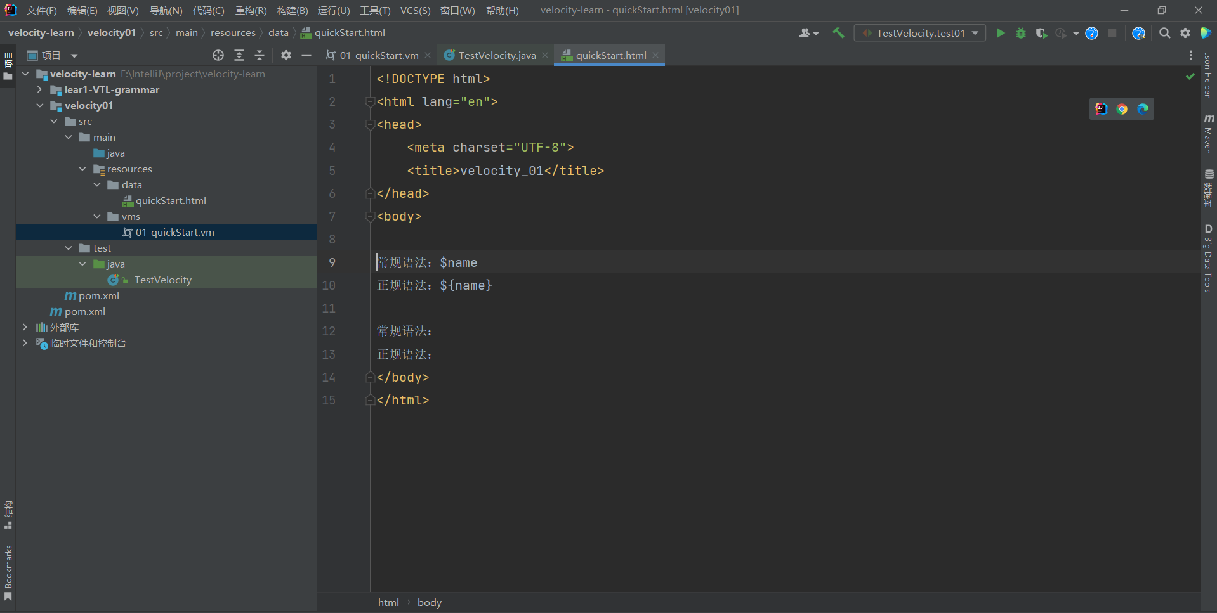Fold the head tag at line 3
This screenshot has width=1217, height=613.
pos(370,125)
